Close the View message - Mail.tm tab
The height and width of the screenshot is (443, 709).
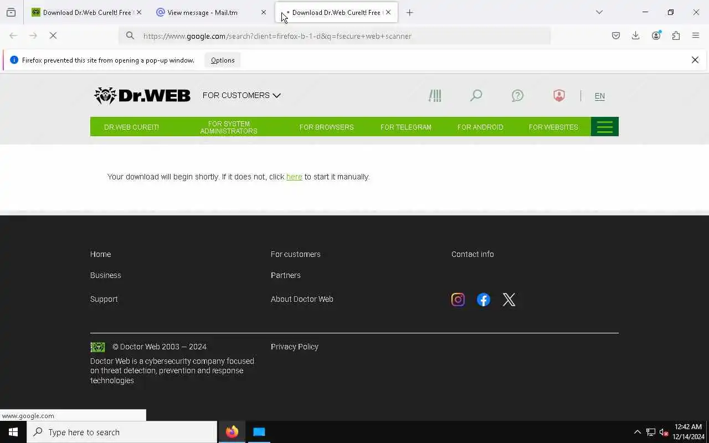264,12
